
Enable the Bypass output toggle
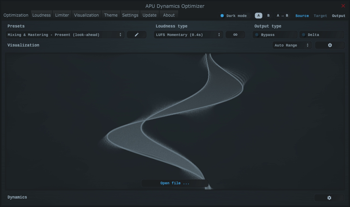coord(275,35)
